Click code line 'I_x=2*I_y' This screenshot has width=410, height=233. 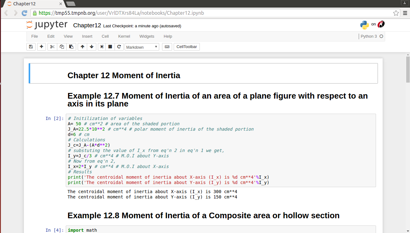tap(118, 166)
